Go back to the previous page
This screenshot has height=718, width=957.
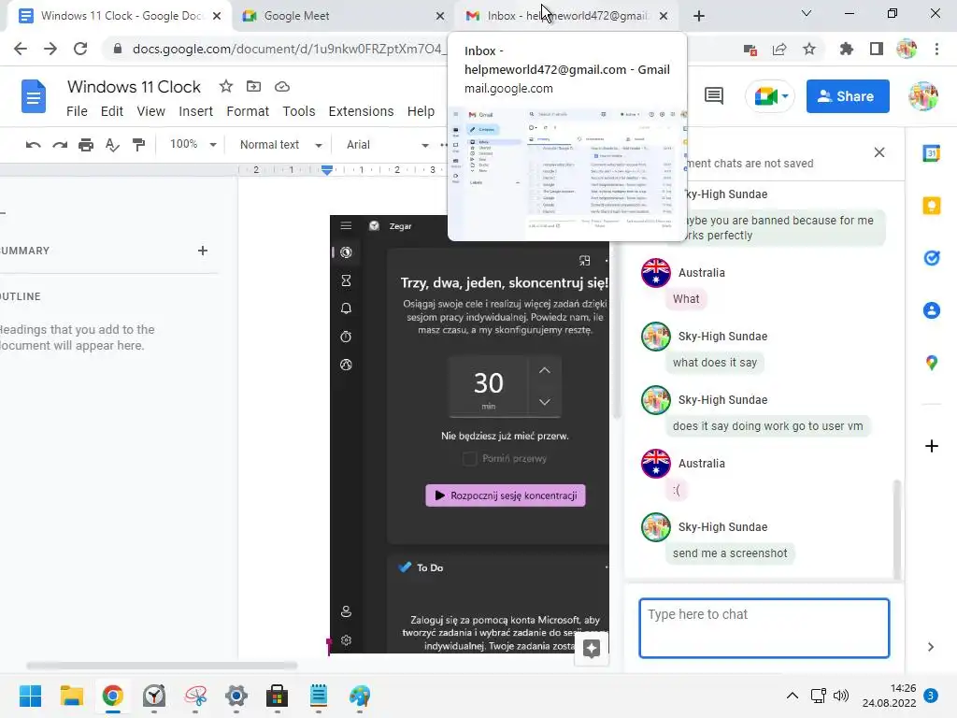tap(21, 49)
